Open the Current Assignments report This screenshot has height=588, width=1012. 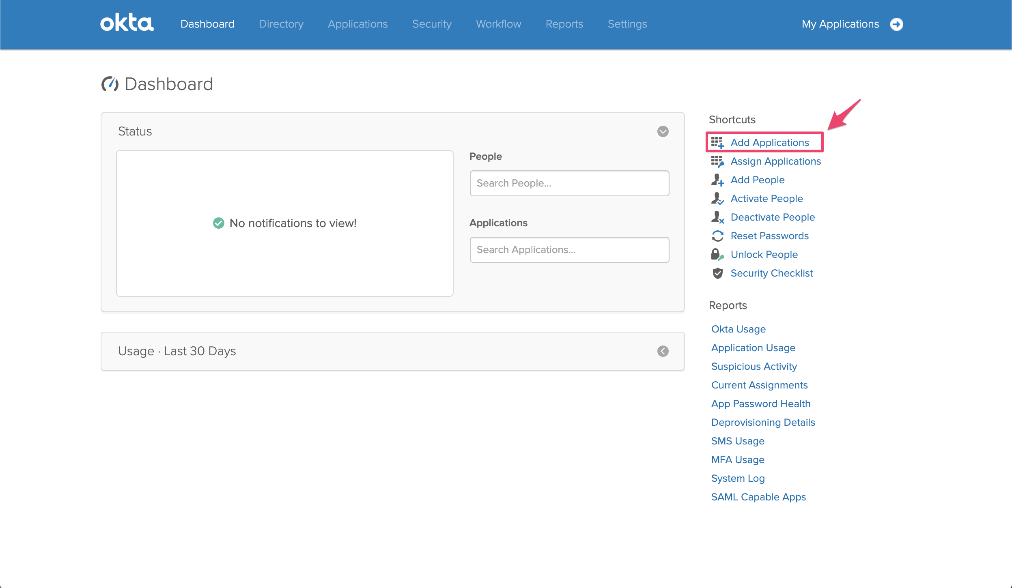759,385
